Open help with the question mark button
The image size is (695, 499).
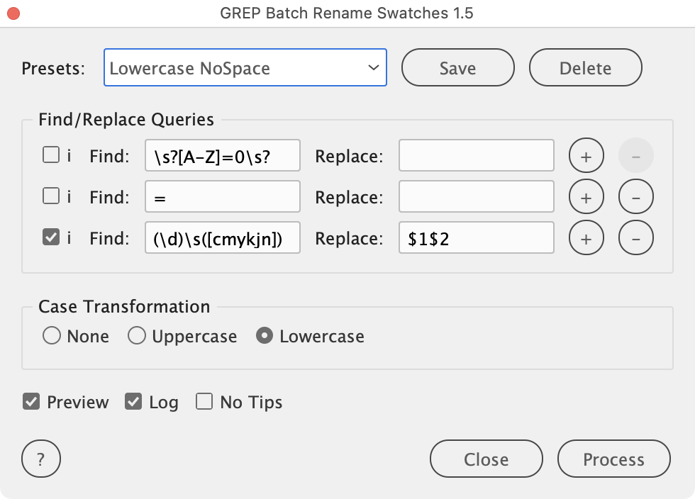tap(41, 459)
